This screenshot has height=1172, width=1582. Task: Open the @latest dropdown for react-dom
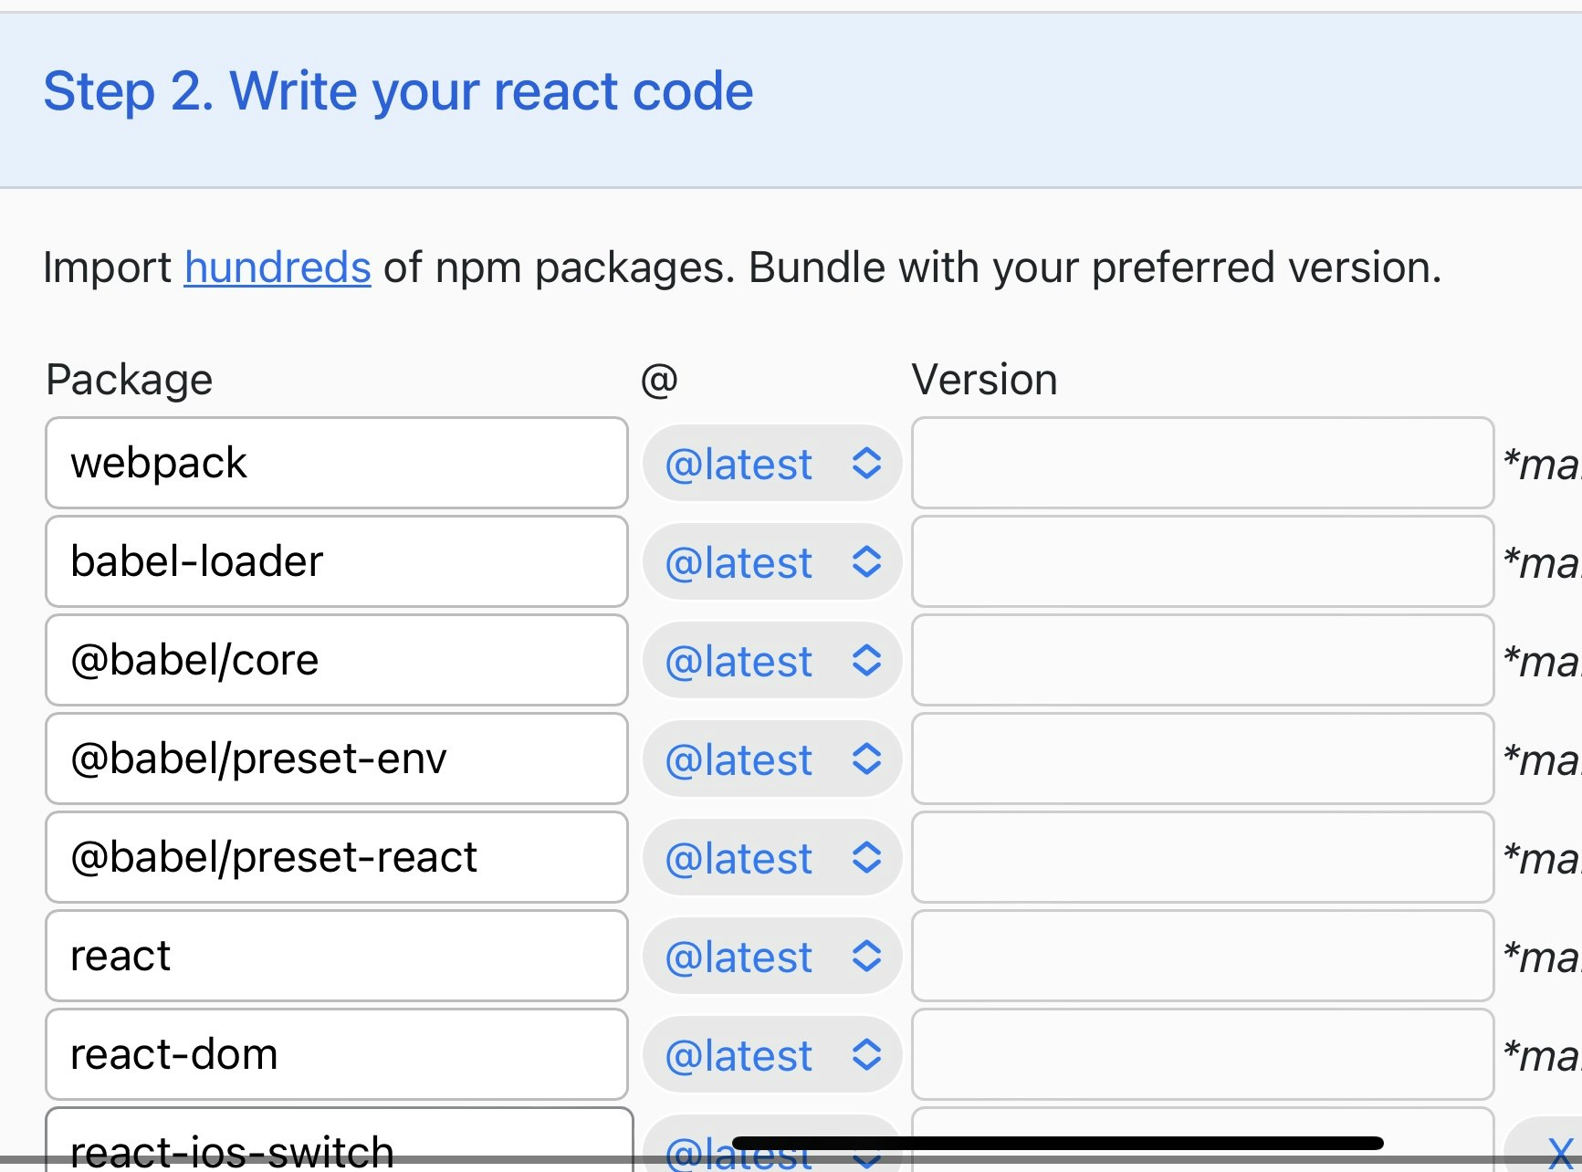[x=772, y=1055]
